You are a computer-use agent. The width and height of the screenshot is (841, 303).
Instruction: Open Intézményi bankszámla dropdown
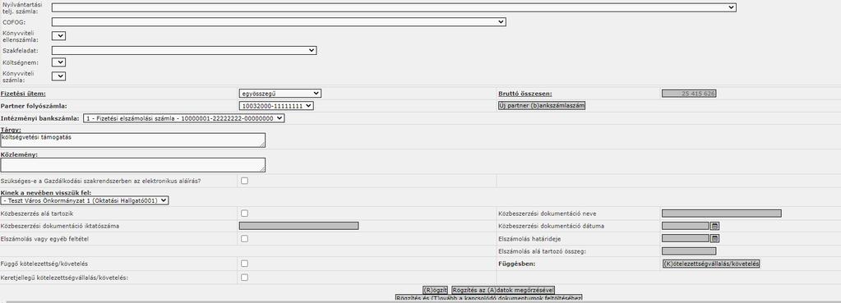pos(184,118)
